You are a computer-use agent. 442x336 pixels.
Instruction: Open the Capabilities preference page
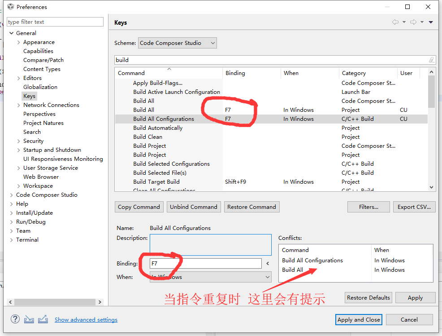click(38, 51)
